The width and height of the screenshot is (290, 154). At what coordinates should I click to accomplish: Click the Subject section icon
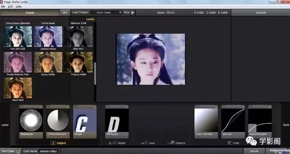[53, 143]
